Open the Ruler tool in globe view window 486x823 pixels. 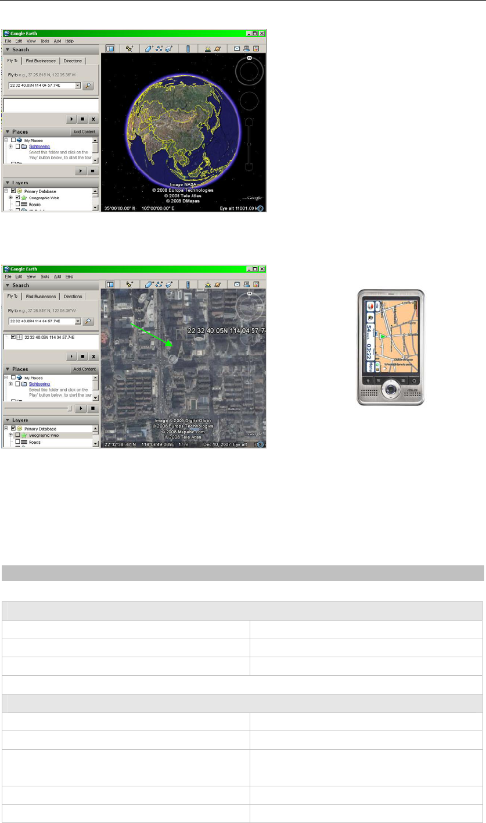188,49
